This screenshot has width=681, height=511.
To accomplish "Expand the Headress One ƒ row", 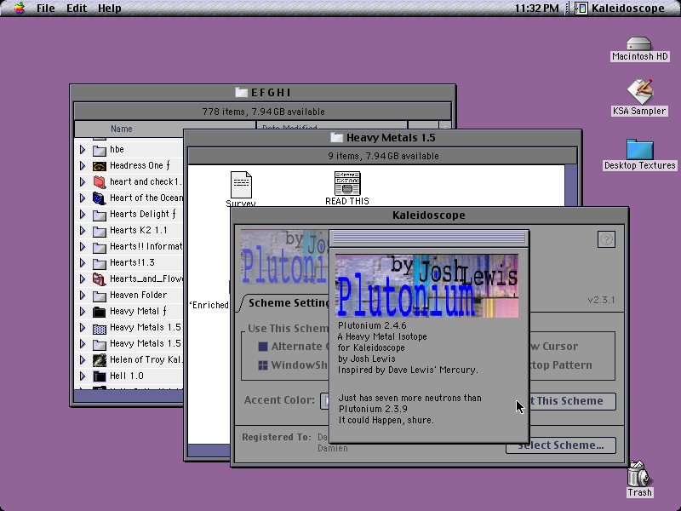I will click(83, 166).
